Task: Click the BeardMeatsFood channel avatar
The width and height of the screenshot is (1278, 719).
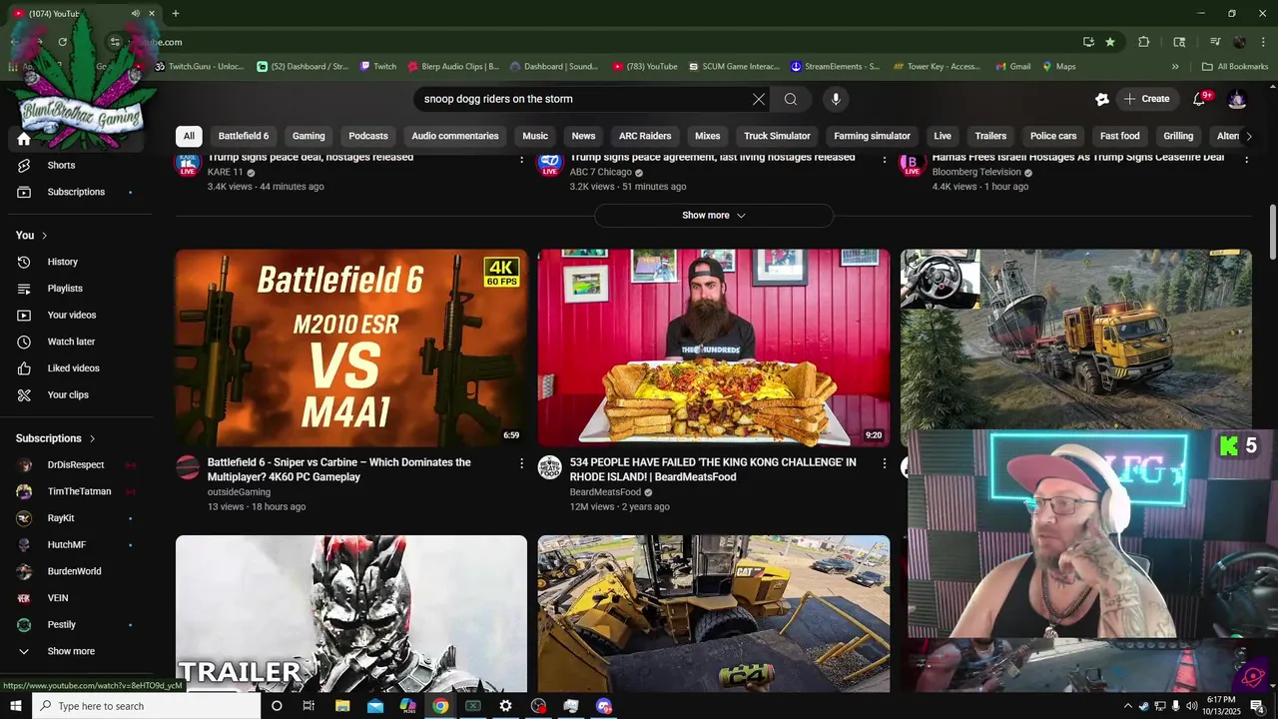Action: (550, 467)
